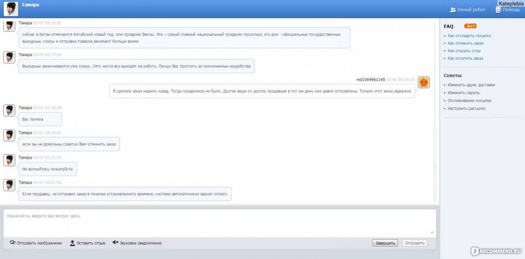
Task: Select Отслеживание посылки tip
Action: coord(469,101)
